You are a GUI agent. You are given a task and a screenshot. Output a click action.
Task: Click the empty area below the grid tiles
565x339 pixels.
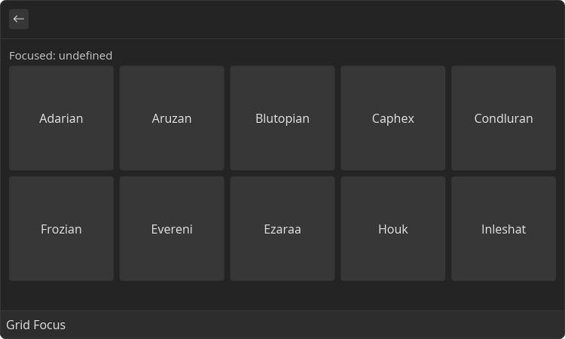pos(282,295)
